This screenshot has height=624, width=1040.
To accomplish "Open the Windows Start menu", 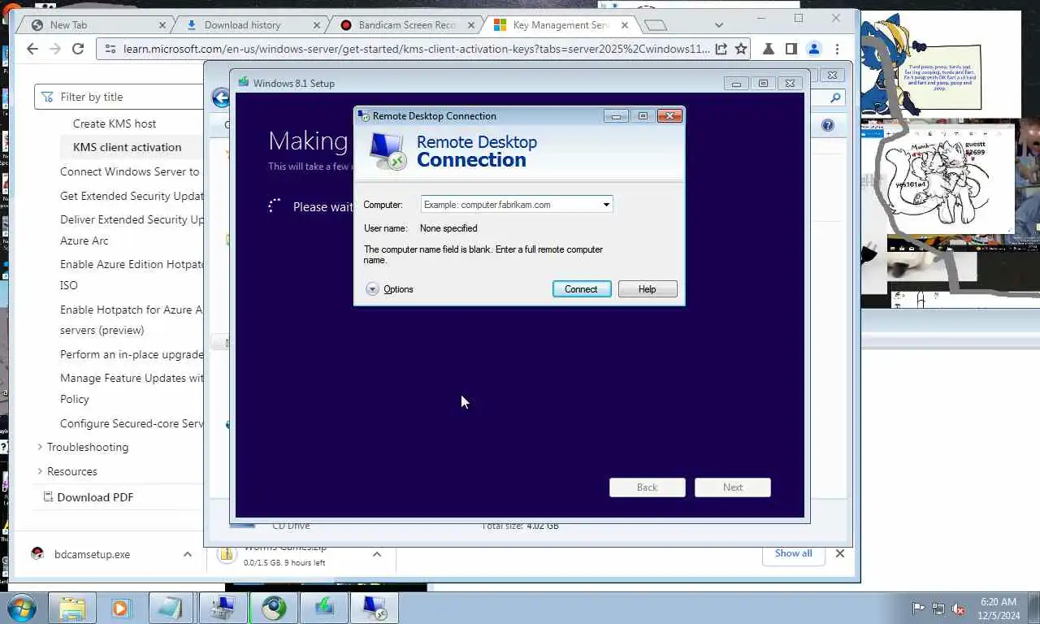I will (22, 608).
